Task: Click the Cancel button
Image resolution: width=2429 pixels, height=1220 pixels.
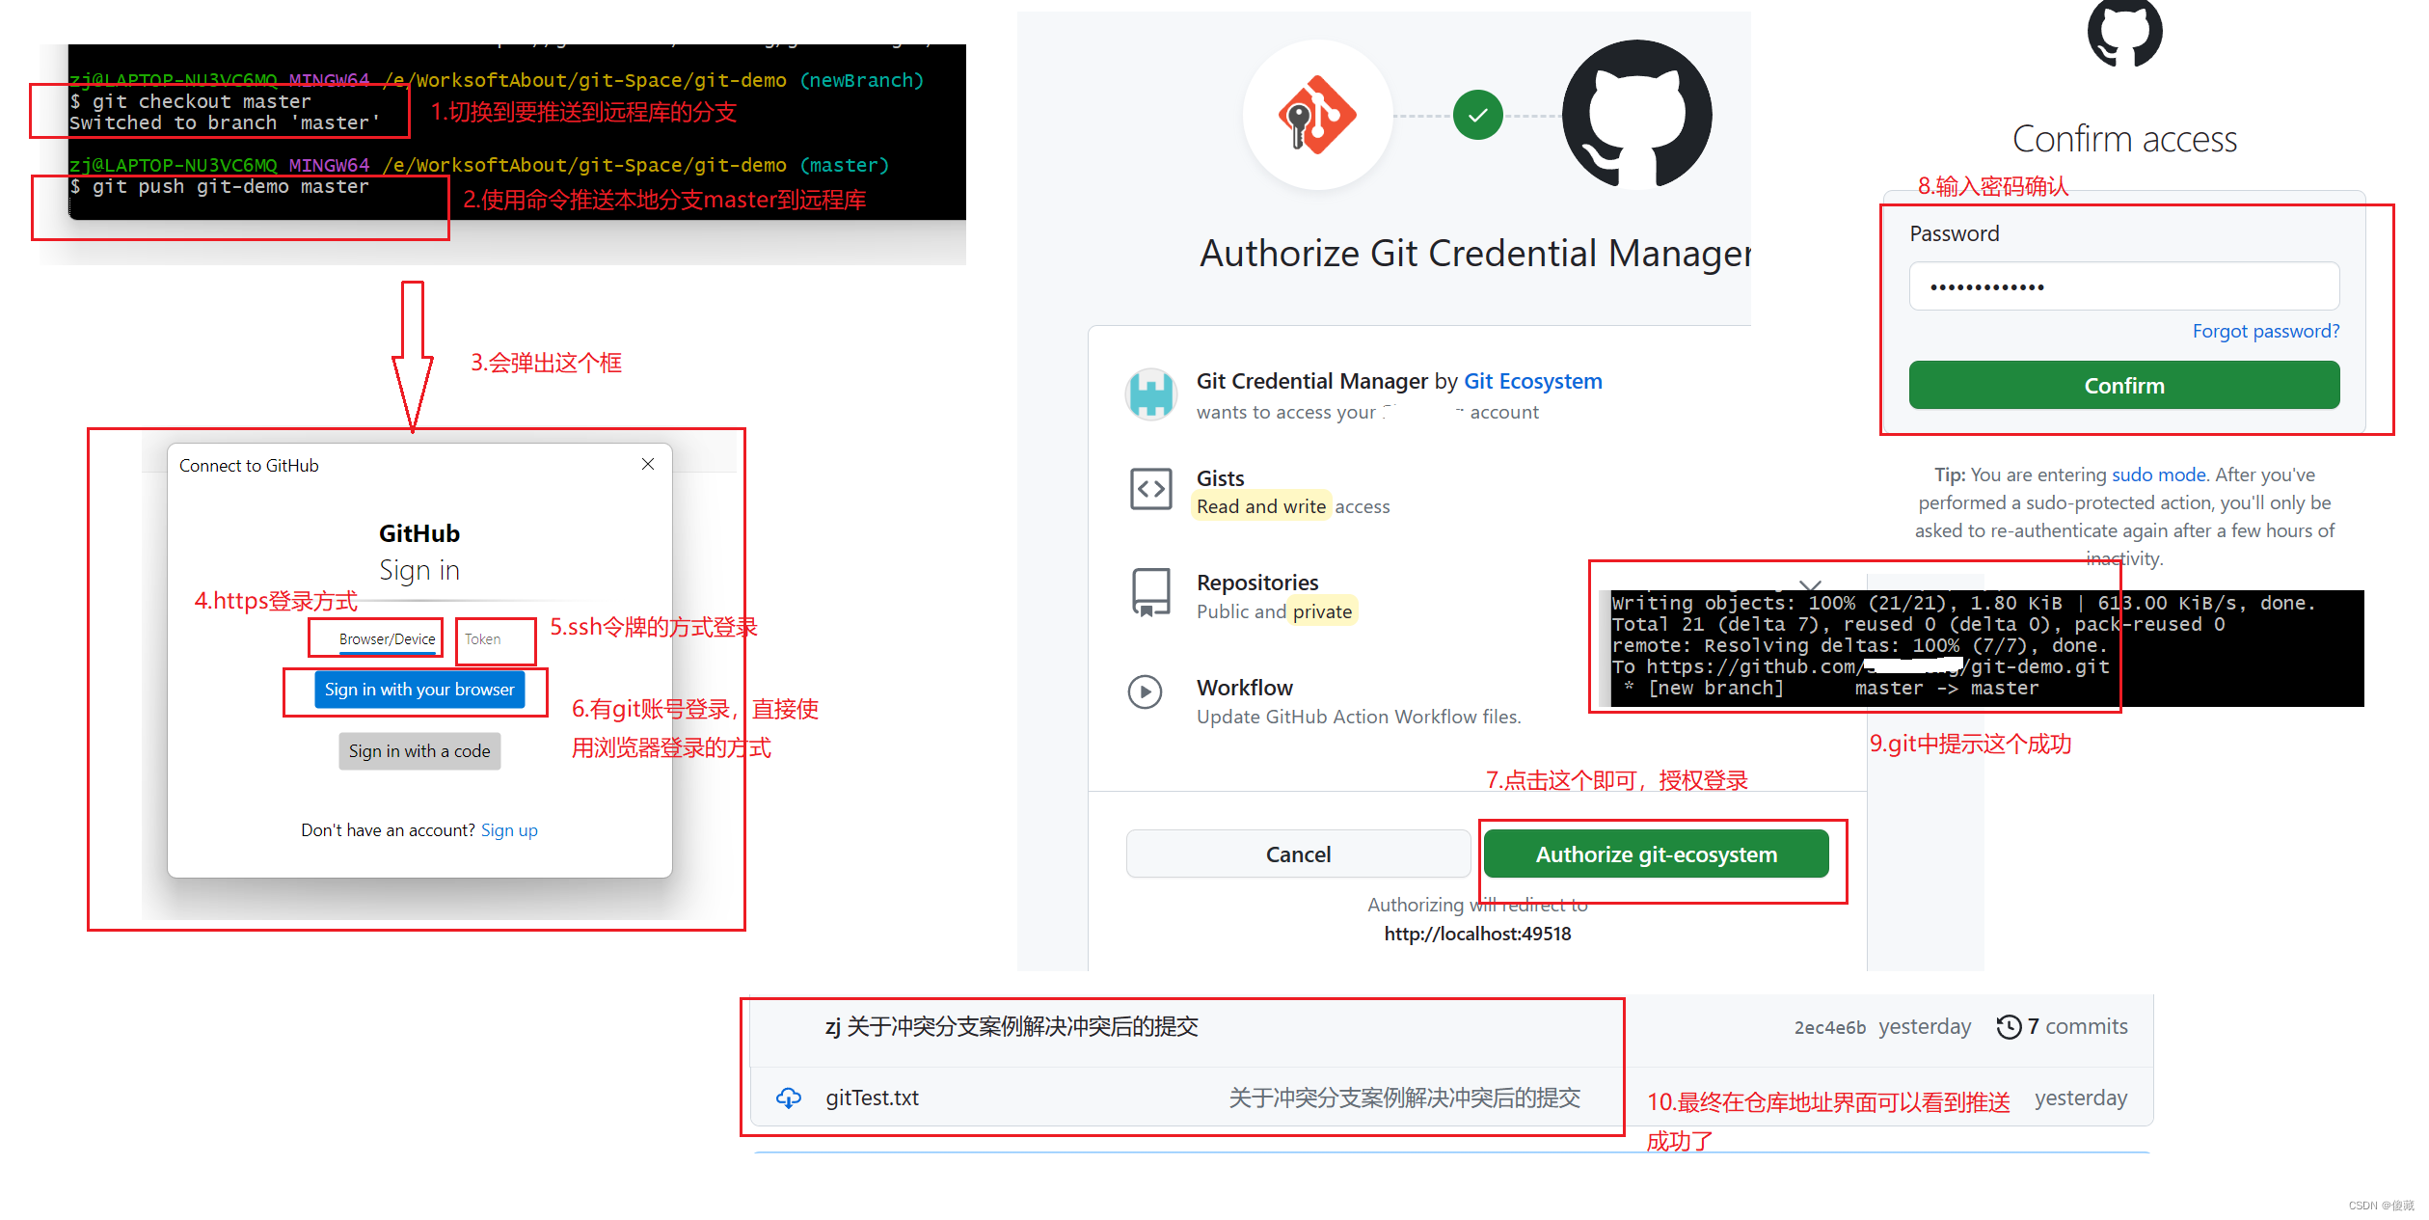Action: coord(1298,854)
